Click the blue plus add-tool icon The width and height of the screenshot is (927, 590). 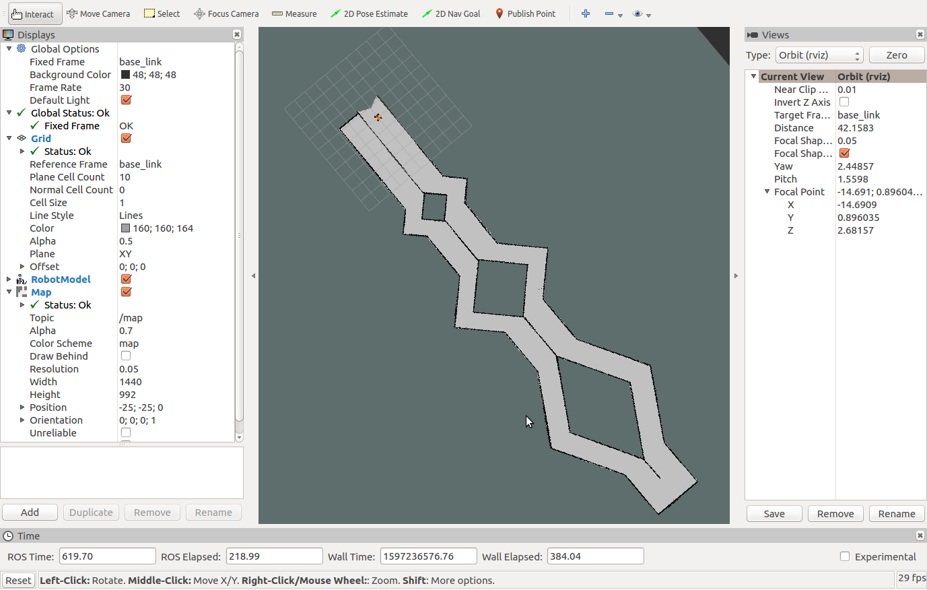point(586,13)
